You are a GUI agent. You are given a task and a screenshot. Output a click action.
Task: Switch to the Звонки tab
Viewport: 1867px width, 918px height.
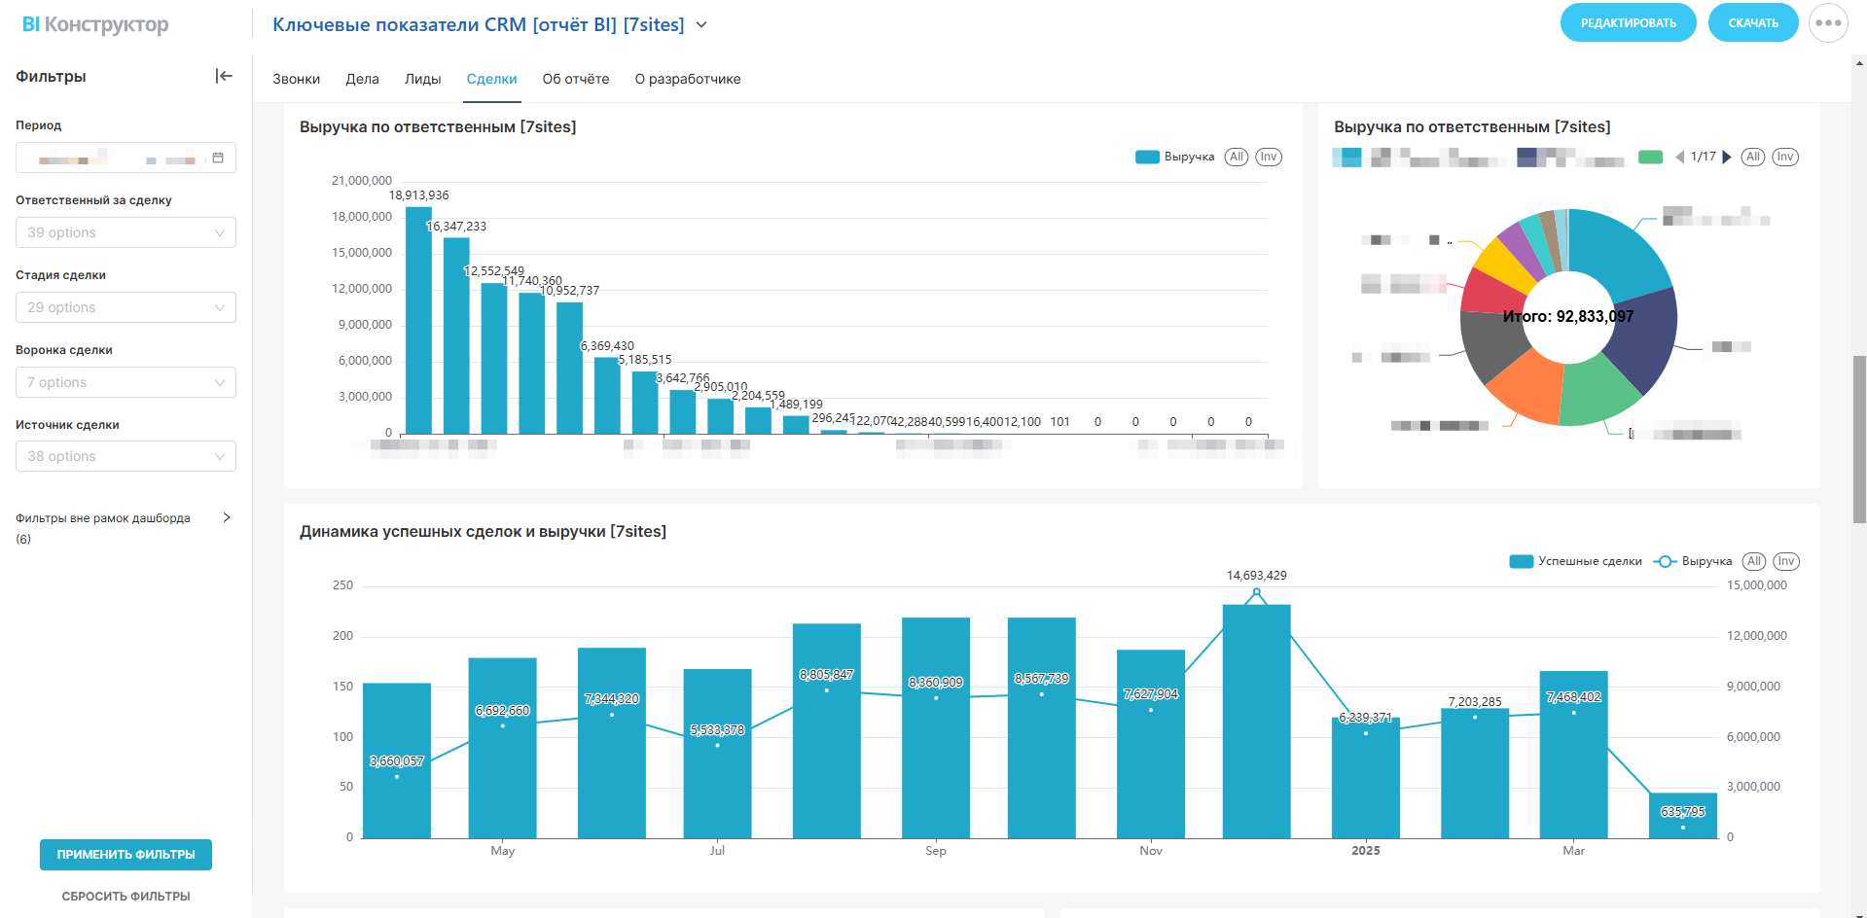pyautogui.click(x=296, y=79)
